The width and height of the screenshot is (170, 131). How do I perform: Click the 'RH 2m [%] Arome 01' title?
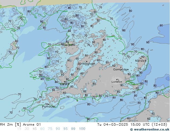click(20, 125)
